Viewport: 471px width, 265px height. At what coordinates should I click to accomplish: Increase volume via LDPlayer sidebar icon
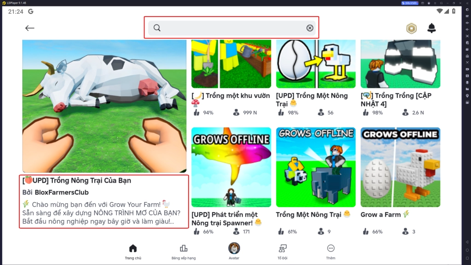coord(467,23)
